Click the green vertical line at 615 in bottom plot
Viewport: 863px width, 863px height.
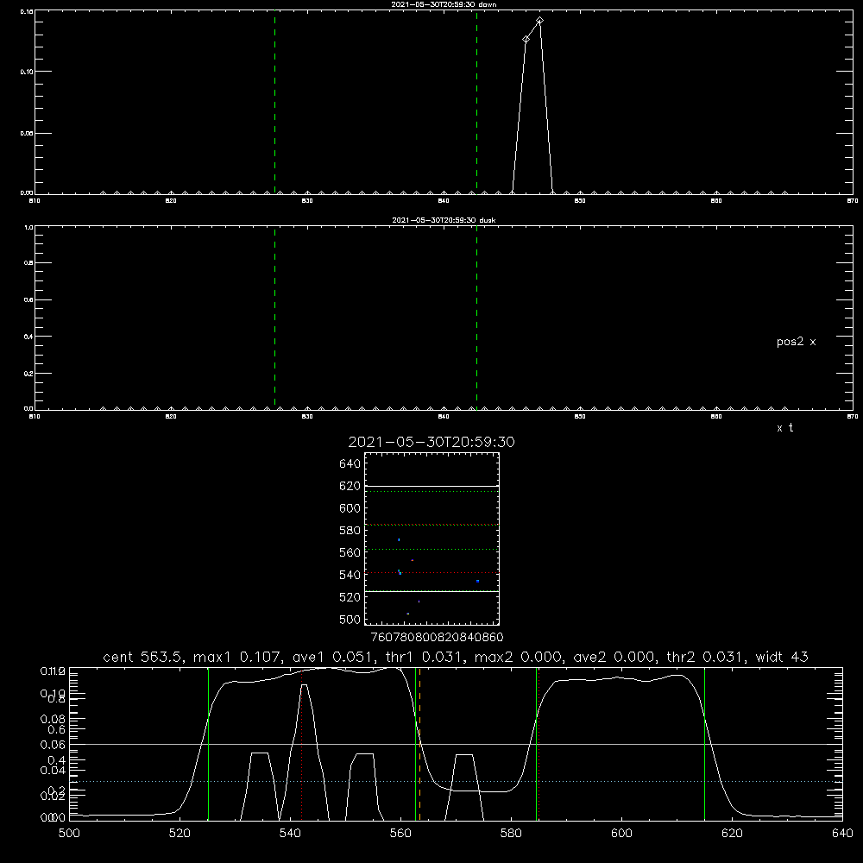[x=704, y=744]
